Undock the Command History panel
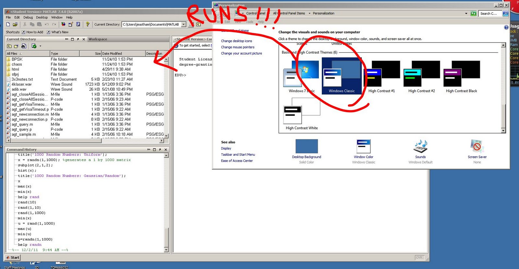 [160, 150]
